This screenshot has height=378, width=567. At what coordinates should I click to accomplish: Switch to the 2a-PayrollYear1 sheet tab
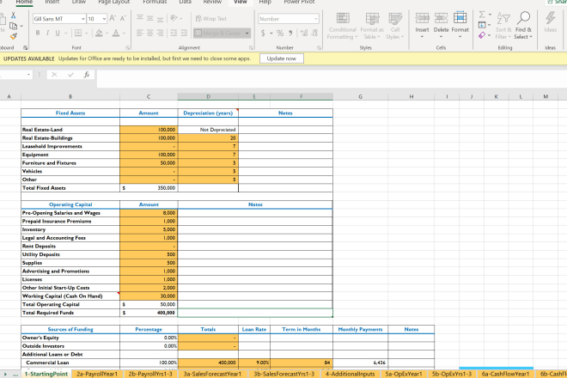click(97, 374)
